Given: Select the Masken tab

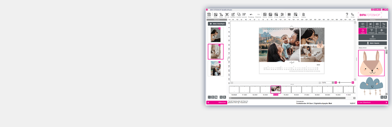Looking at the screenshot, I should (x=377, y=25).
